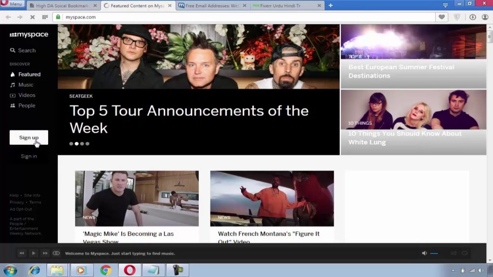Launch Internet Explorer from taskbar
This screenshot has width=493, height=277.
tap(34, 270)
